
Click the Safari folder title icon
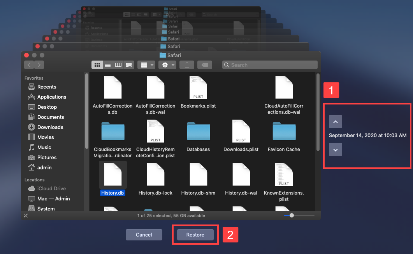[x=163, y=55]
